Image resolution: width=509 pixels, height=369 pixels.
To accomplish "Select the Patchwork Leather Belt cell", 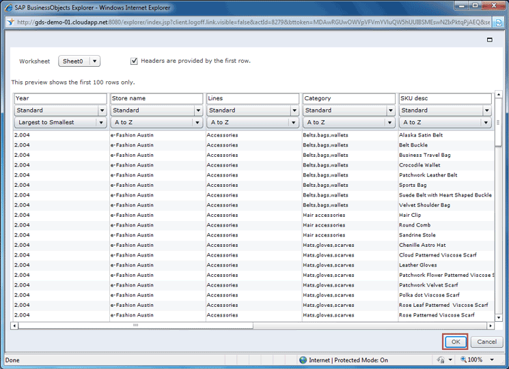I will (428, 175).
